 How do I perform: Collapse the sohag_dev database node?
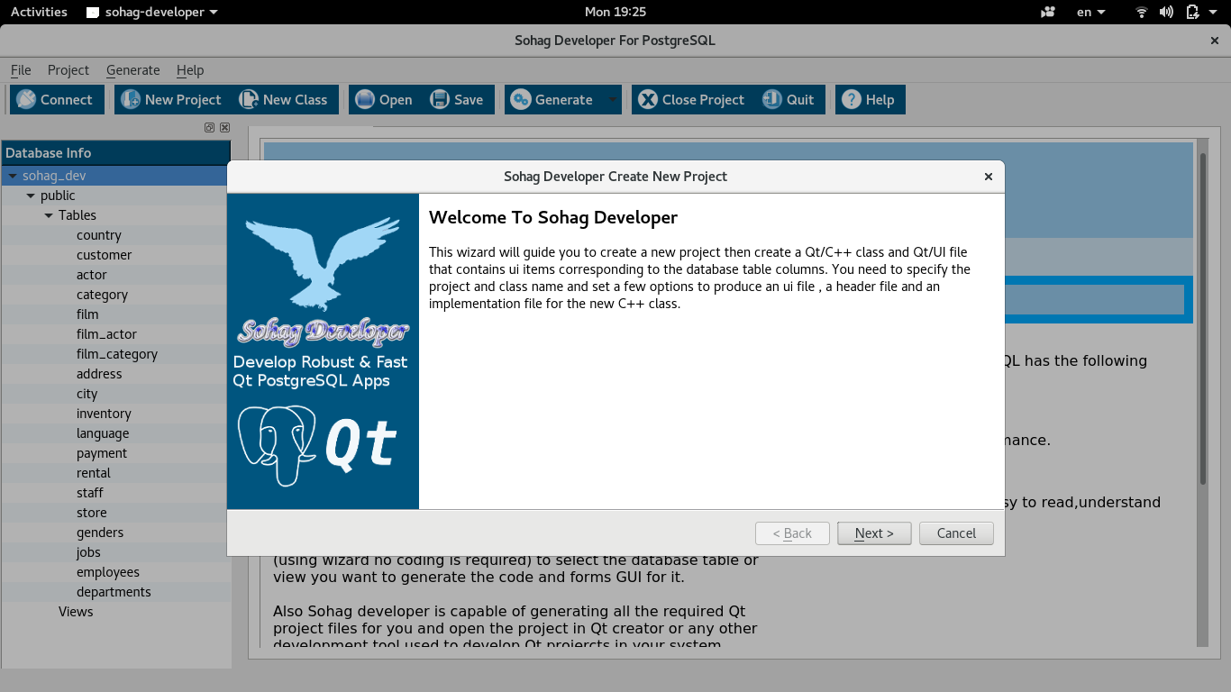(13, 176)
